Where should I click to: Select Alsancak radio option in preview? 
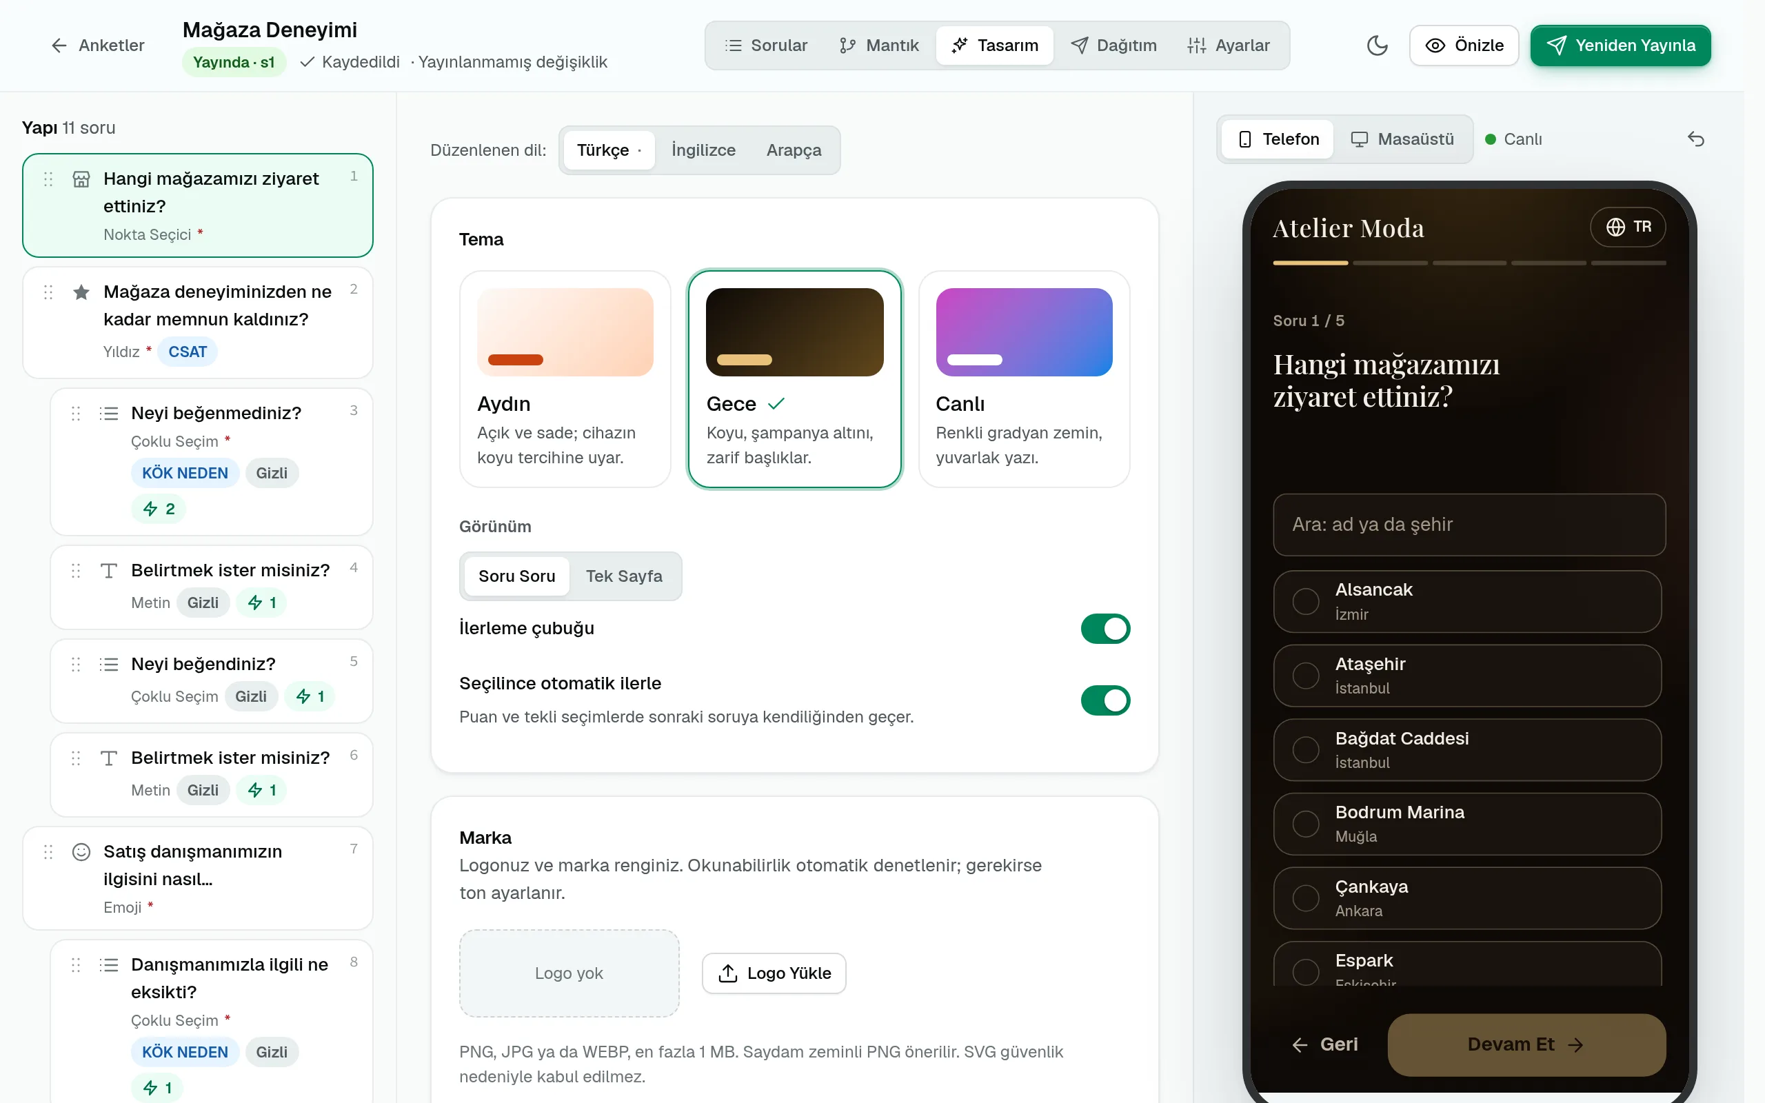(x=1306, y=601)
